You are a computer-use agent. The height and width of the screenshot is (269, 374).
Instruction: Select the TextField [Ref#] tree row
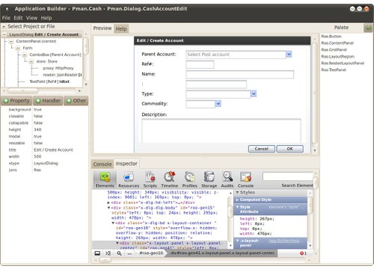coord(49,81)
